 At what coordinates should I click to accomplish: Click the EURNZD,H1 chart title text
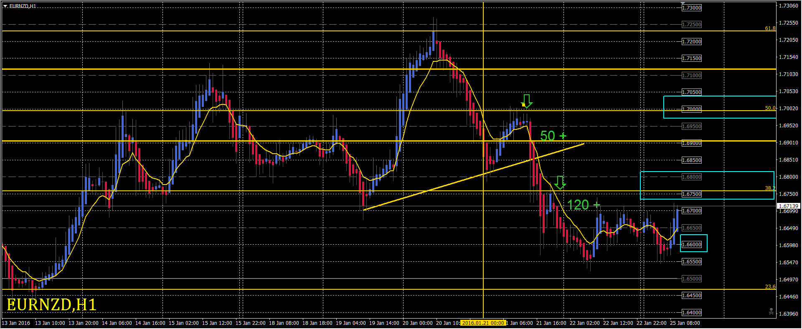[x=23, y=6]
